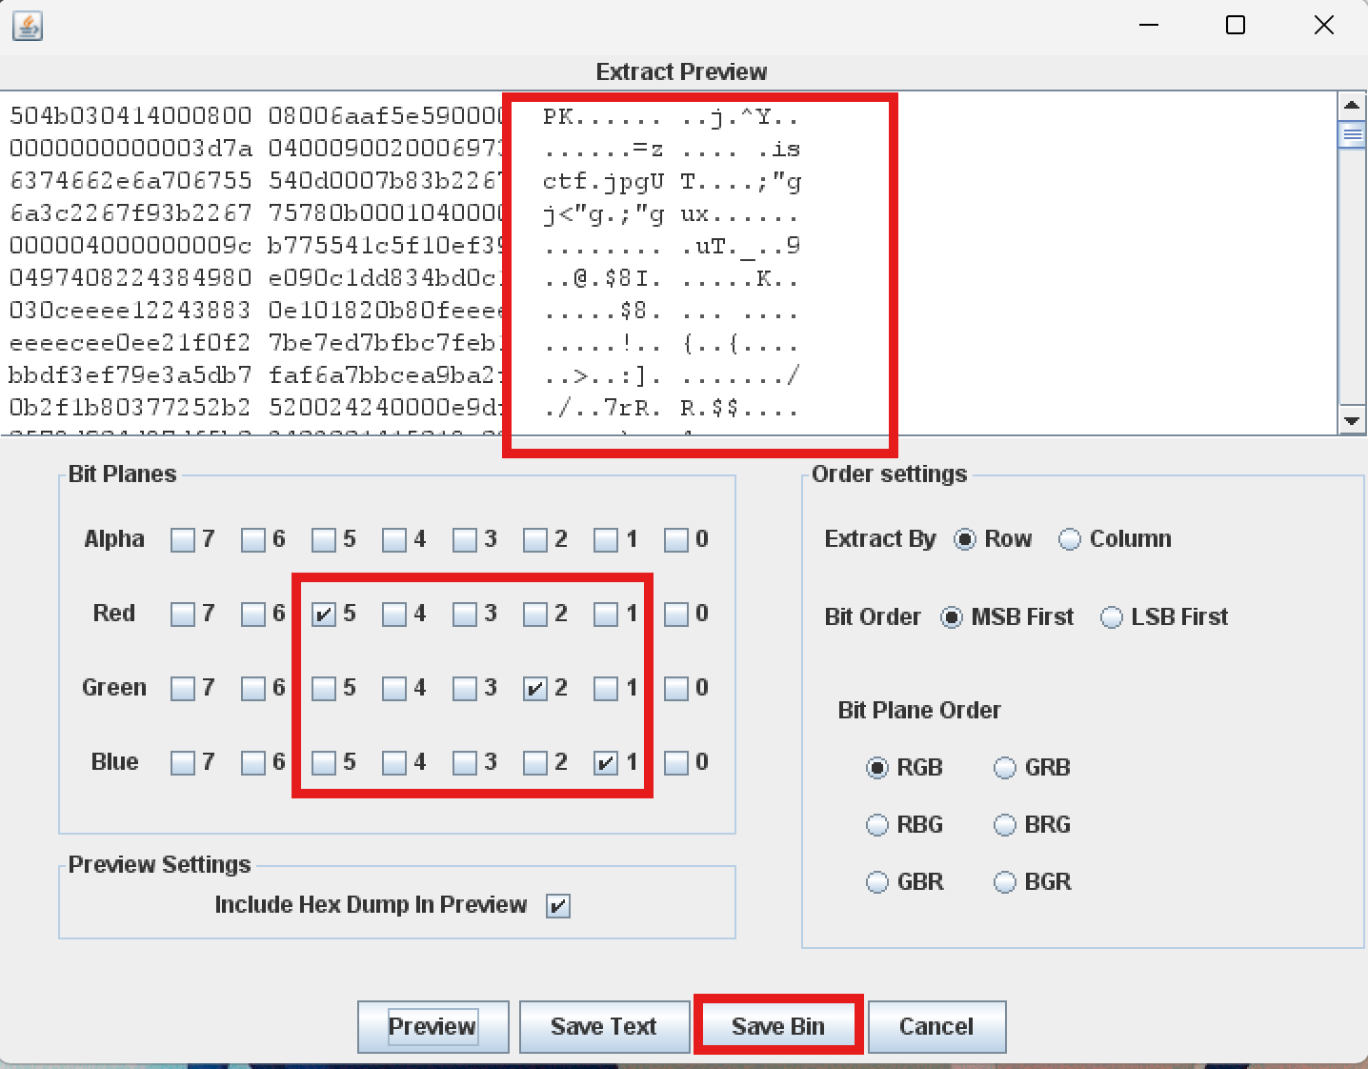
Task: Uncheck the Green bit plane 2 checkbox
Action: point(534,689)
